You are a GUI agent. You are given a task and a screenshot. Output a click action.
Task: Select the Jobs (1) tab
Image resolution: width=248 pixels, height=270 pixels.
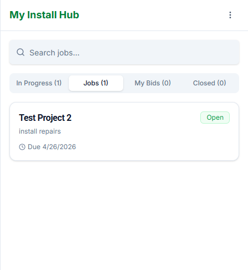point(96,83)
